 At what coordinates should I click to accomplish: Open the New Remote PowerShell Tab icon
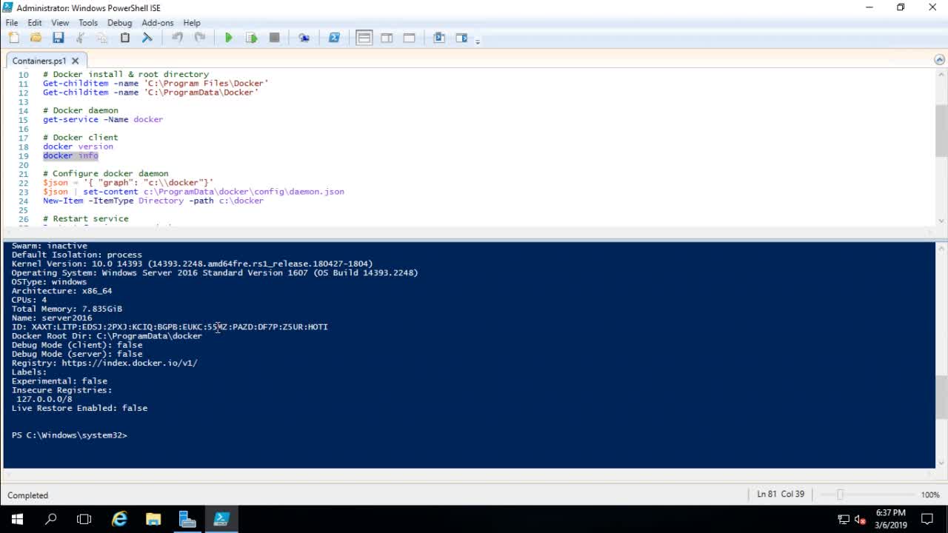click(x=304, y=38)
